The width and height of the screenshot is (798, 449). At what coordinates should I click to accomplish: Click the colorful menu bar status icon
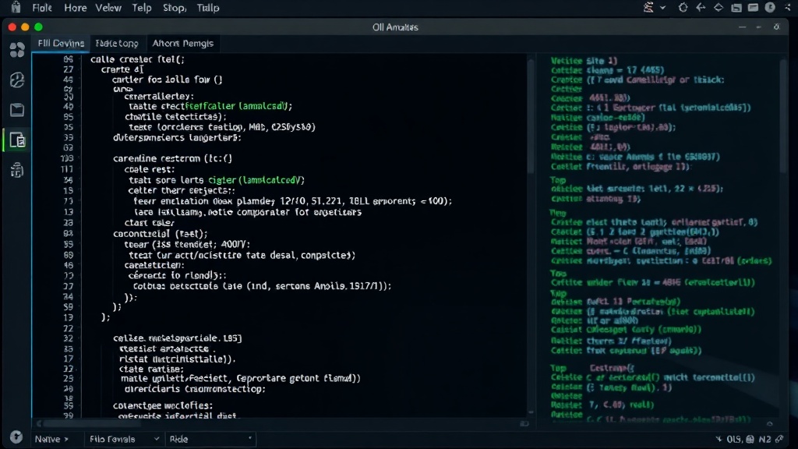pos(648,7)
